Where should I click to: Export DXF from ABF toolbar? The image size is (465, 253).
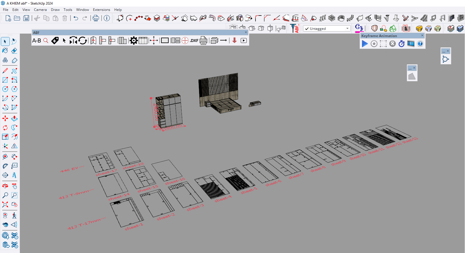(x=194, y=40)
